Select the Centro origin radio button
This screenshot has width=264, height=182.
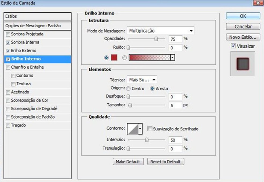point(129,88)
